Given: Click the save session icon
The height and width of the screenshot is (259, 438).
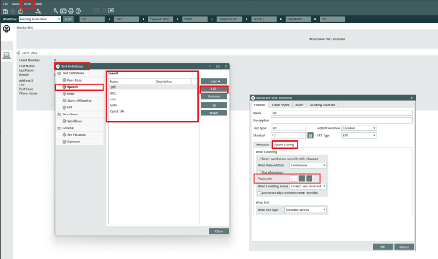Looking at the screenshot, I should click(x=5, y=11).
